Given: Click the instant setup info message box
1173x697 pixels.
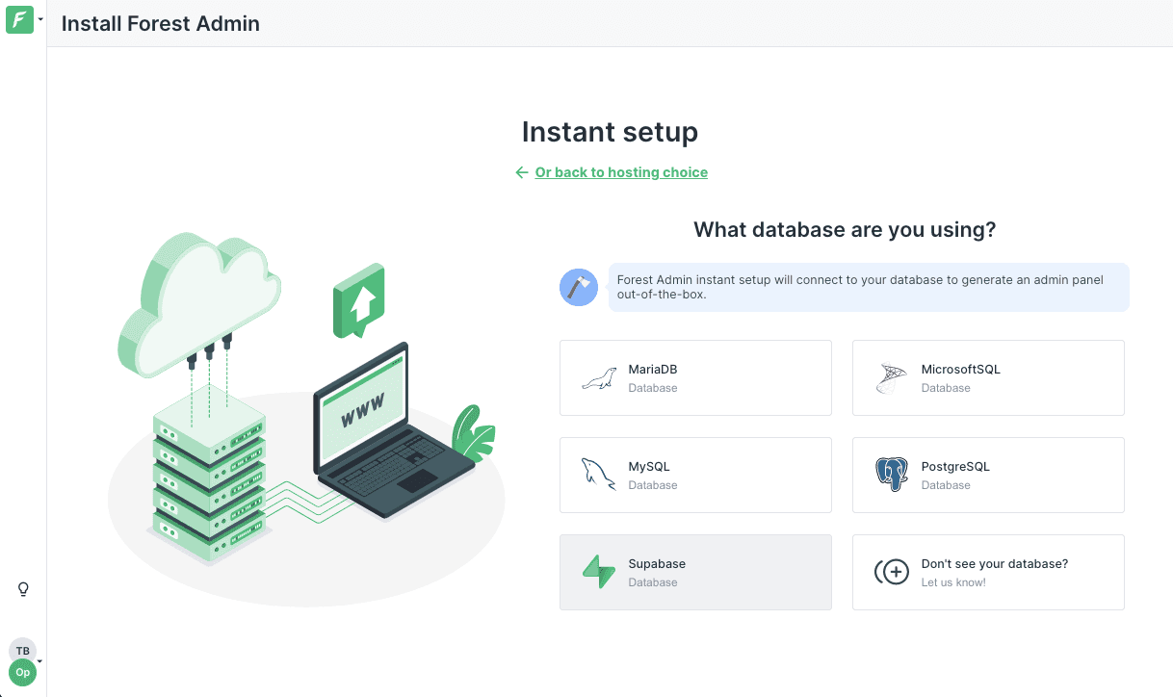Looking at the screenshot, I should coord(869,287).
